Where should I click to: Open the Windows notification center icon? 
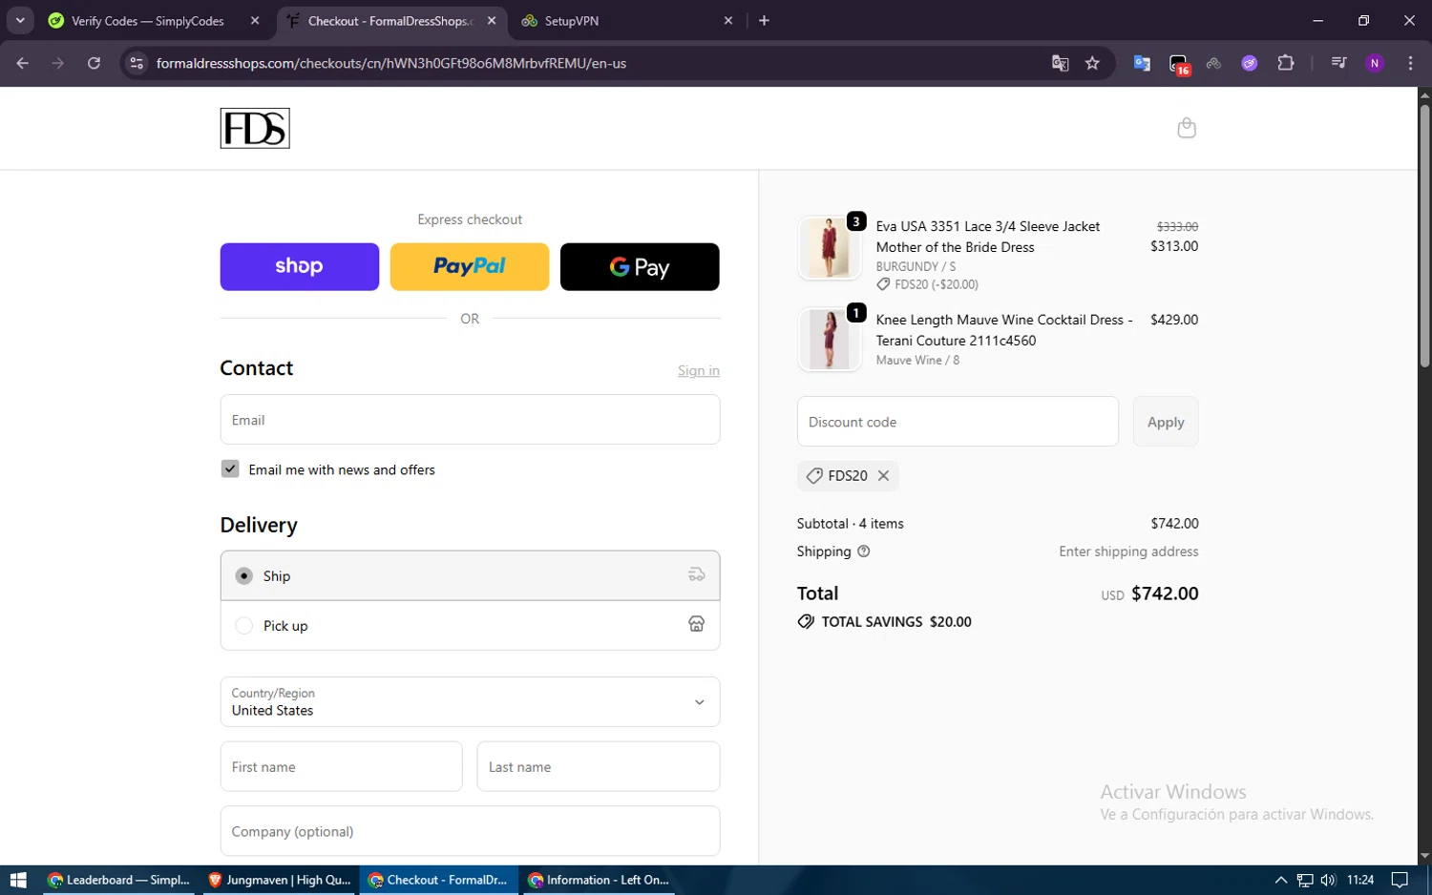click(1400, 880)
